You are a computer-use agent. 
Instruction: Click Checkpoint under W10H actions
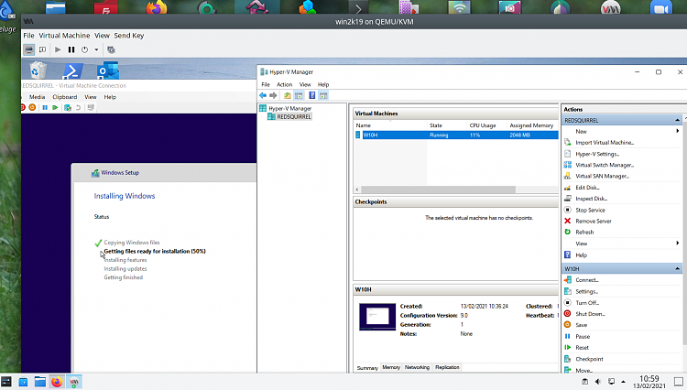[589, 359]
